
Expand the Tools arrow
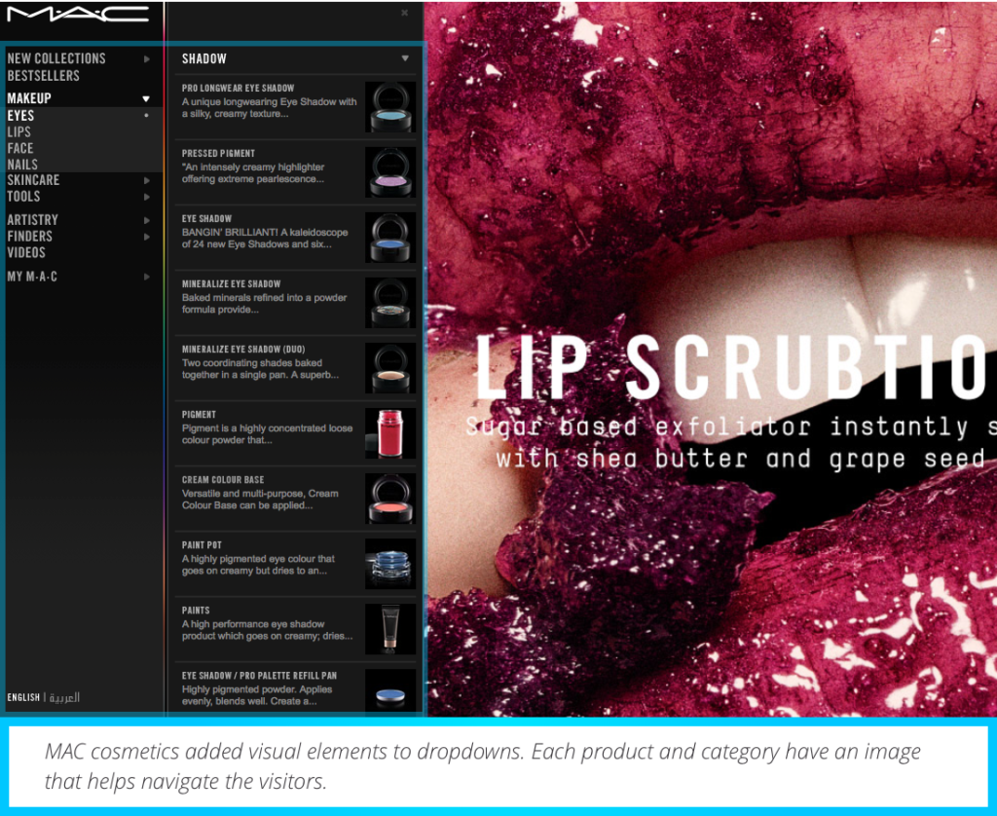pos(147,197)
